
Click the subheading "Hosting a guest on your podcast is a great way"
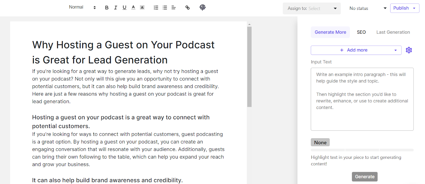[121, 122]
